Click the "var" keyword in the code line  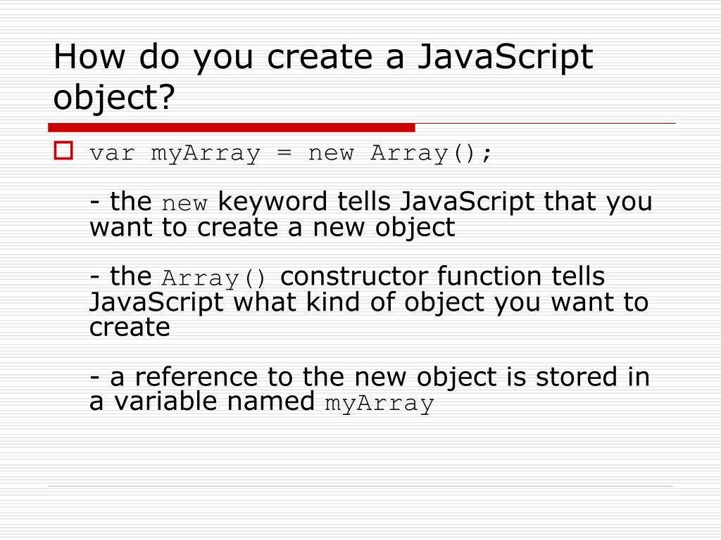[x=112, y=153]
